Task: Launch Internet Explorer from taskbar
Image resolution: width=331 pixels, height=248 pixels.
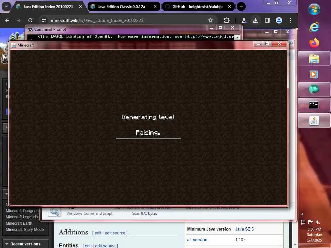Action: tap(314, 27)
